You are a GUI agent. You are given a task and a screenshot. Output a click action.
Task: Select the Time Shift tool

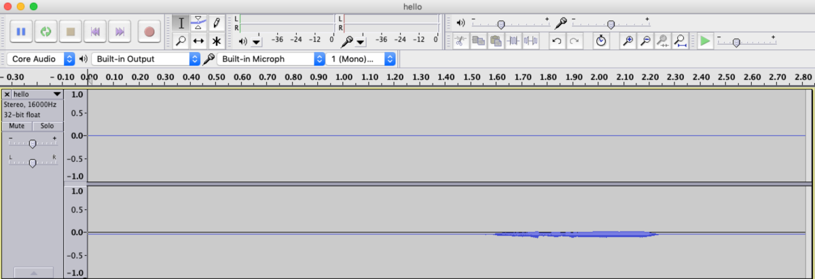click(198, 41)
